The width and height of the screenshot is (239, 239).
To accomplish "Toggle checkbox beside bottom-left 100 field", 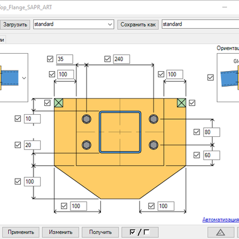I will tap(64, 206).
